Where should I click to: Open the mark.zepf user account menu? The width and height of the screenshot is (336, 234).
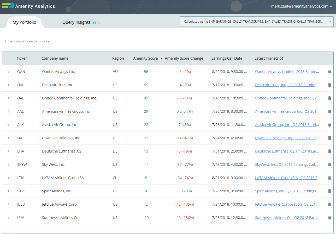pyautogui.click(x=302, y=6)
